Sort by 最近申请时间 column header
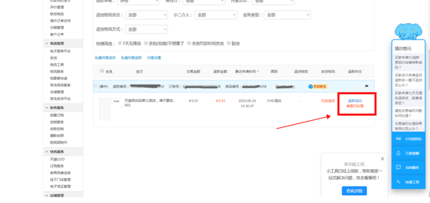430x203 pixels. 247,72
